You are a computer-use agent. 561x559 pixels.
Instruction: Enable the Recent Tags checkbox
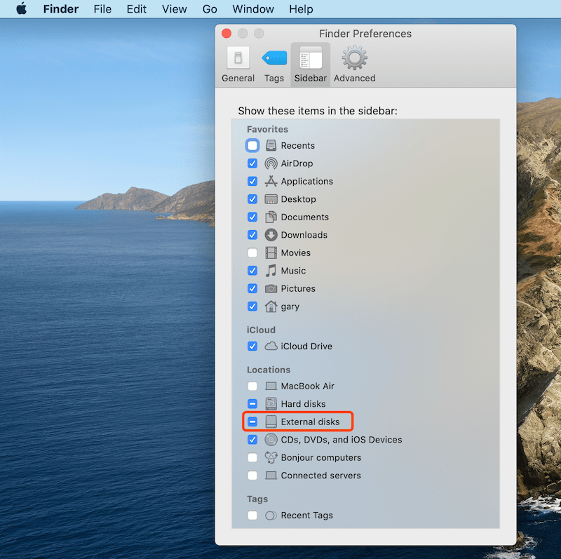252,516
